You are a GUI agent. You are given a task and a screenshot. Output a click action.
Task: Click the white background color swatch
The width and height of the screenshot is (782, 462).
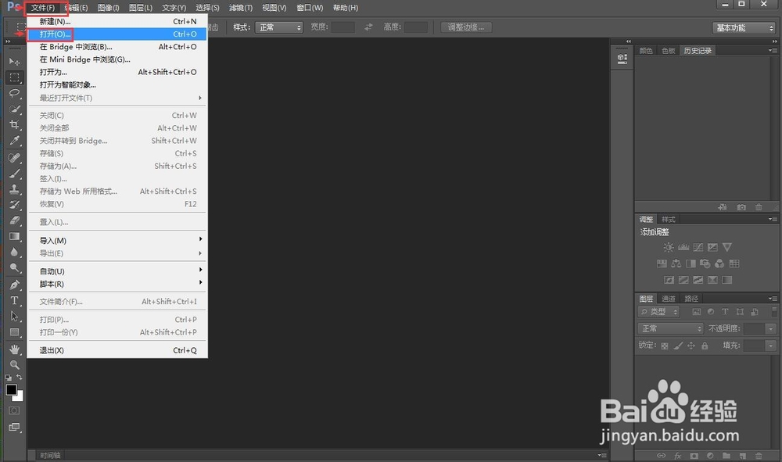point(20,396)
